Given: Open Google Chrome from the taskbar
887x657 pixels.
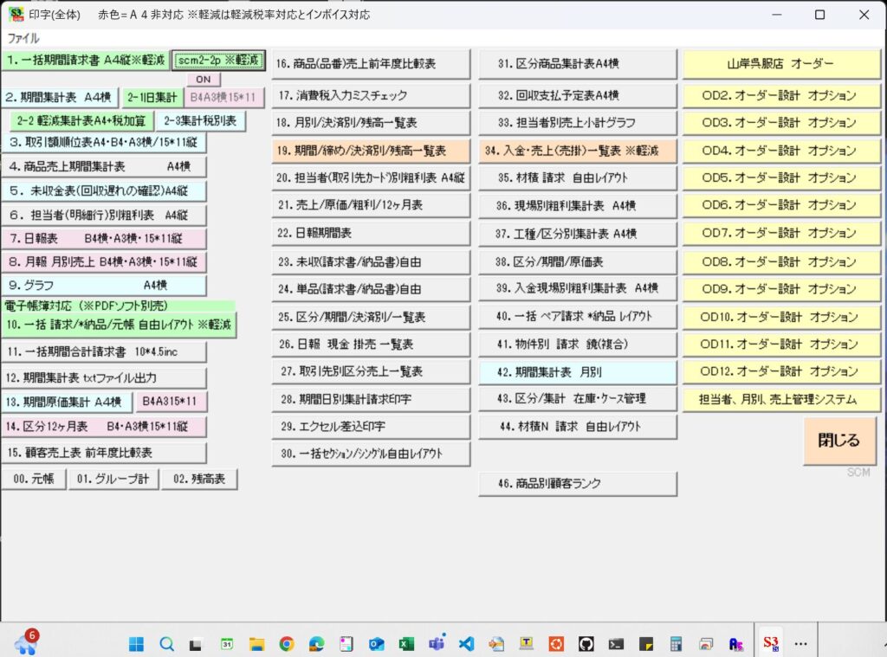Looking at the screenshot, I should [287, 643].
